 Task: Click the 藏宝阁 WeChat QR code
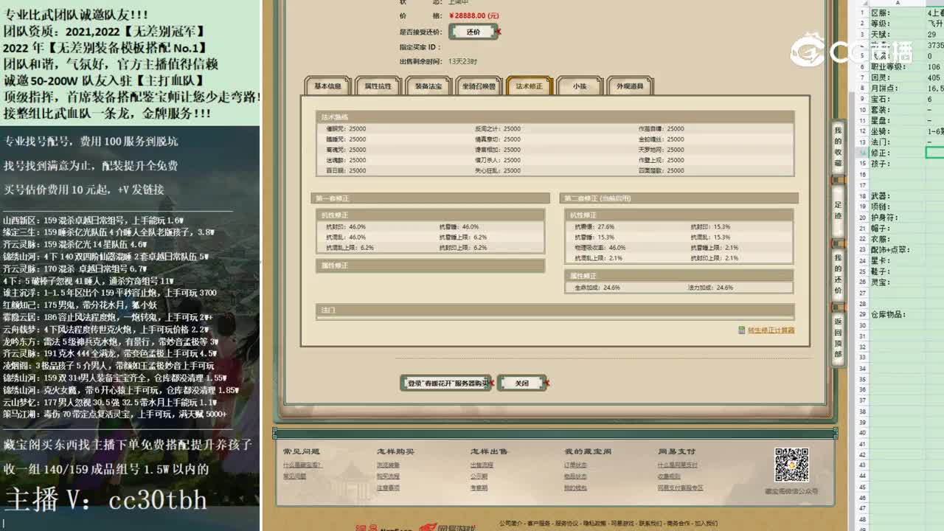pos(791,465)
